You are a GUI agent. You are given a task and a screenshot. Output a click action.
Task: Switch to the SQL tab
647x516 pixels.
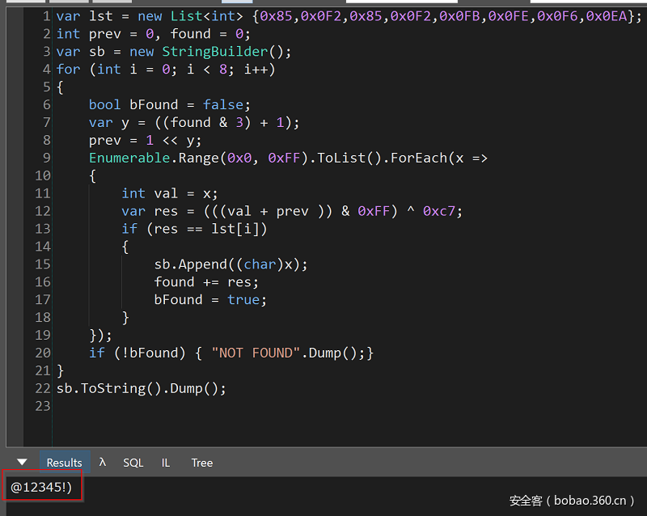click(133, 463)
